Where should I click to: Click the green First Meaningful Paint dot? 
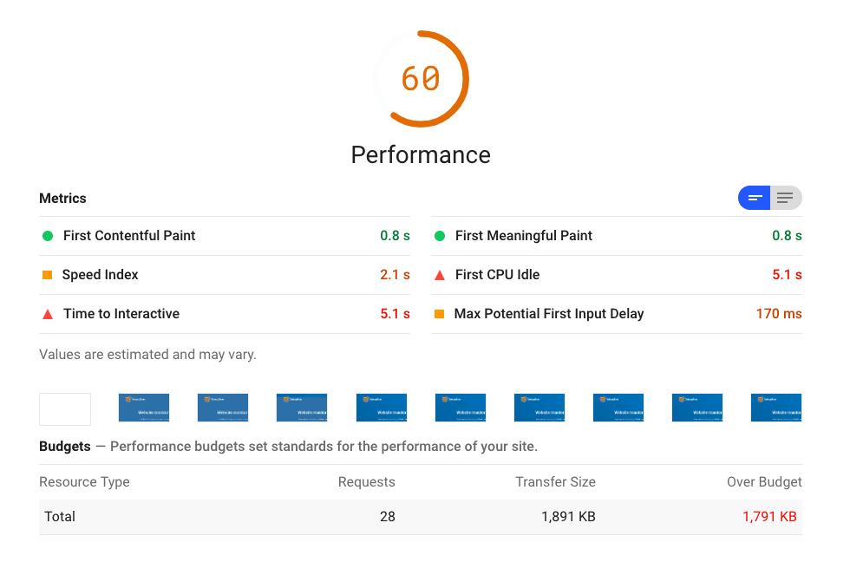(440, 236)
